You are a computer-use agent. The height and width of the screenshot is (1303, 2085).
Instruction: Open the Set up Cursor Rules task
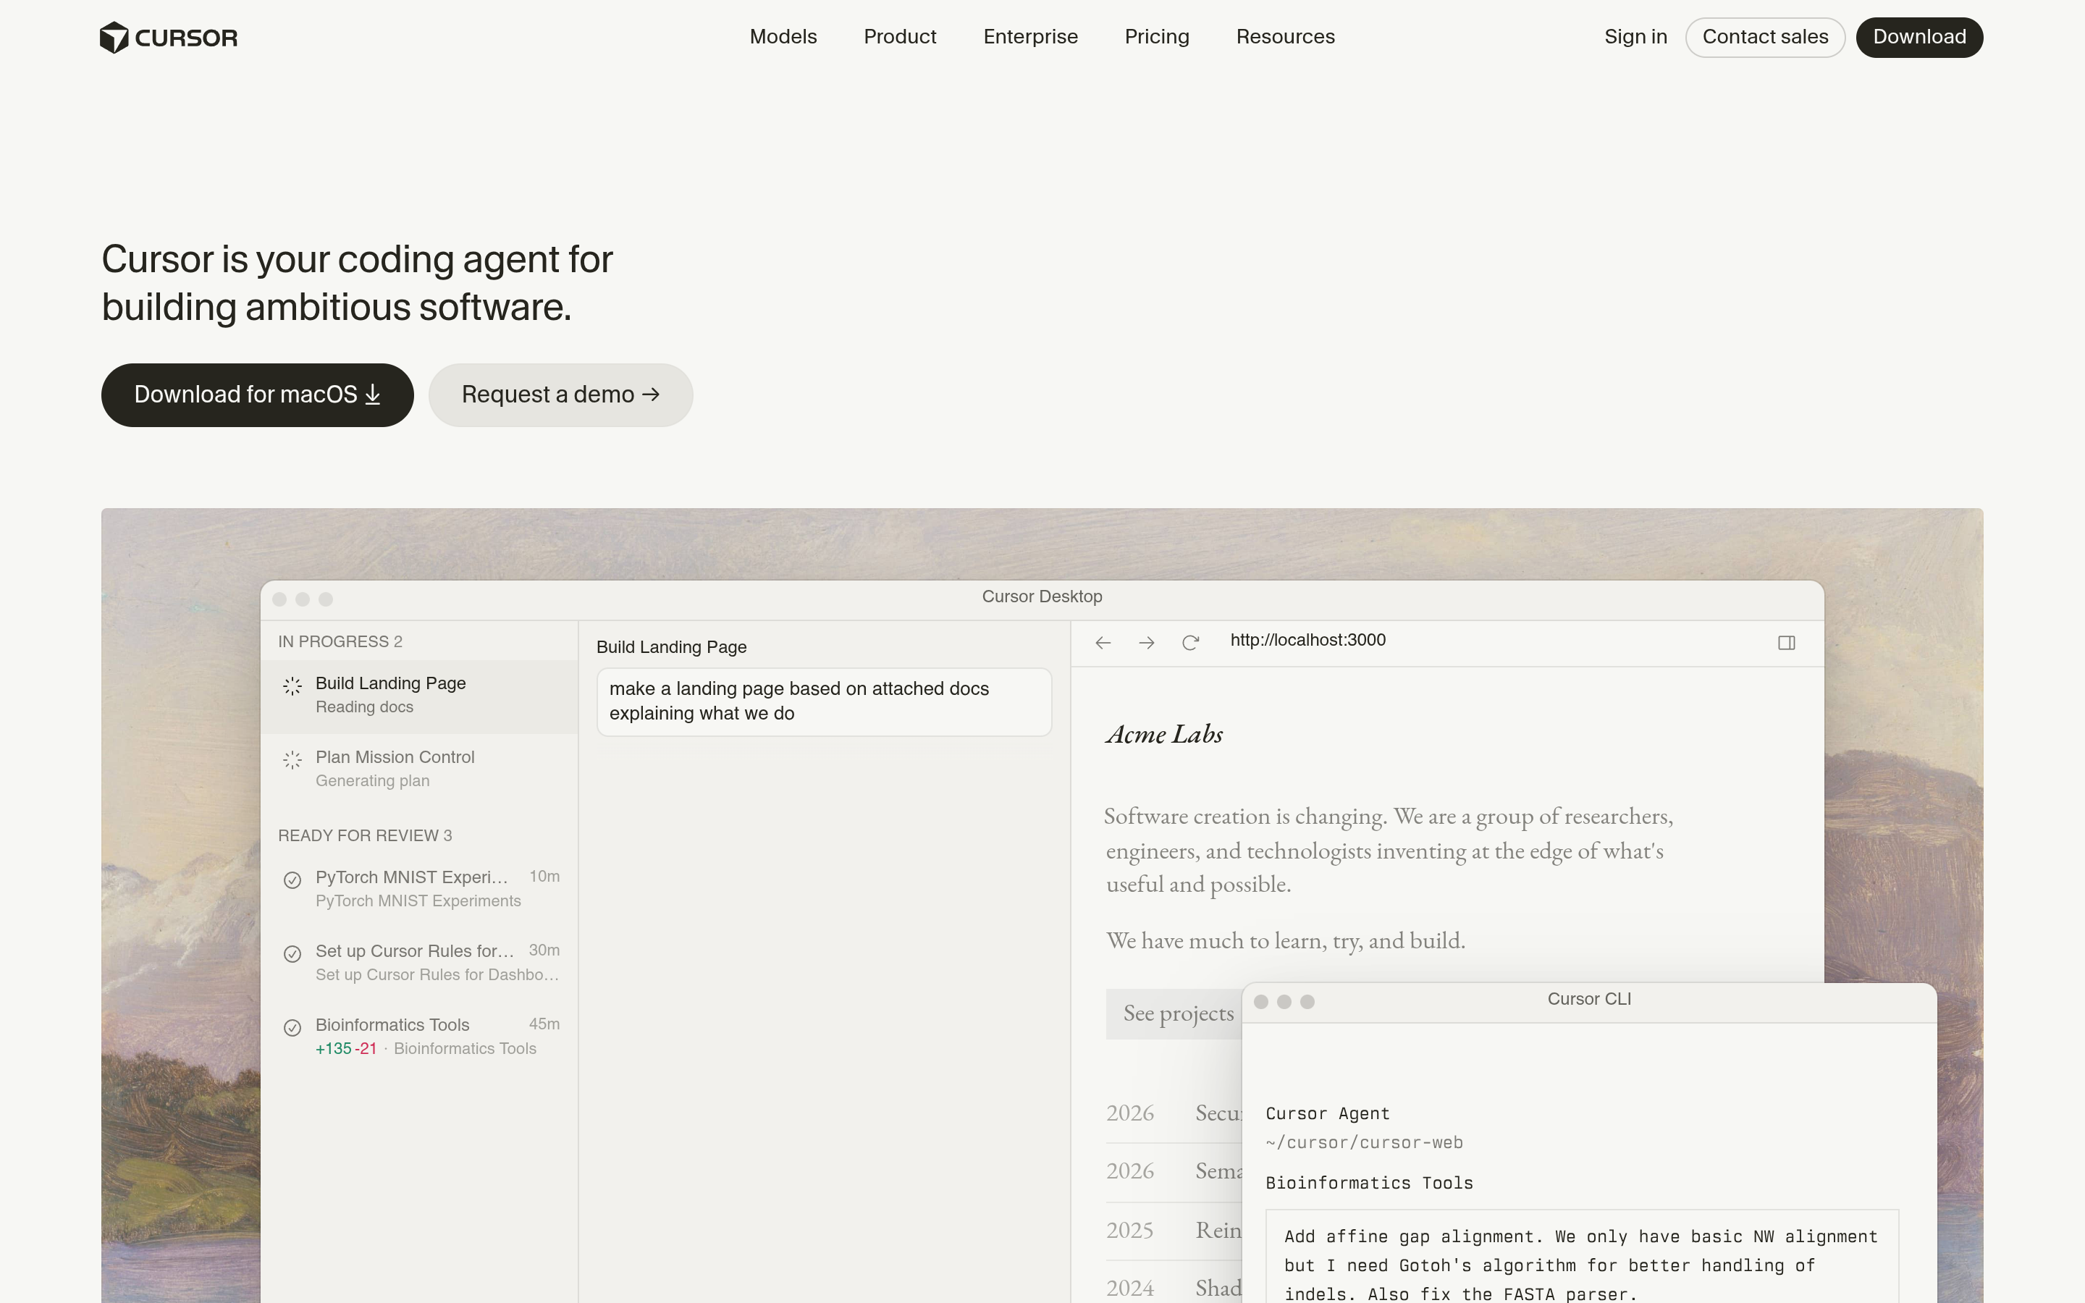pyautogui.click(x=420, y=963)
